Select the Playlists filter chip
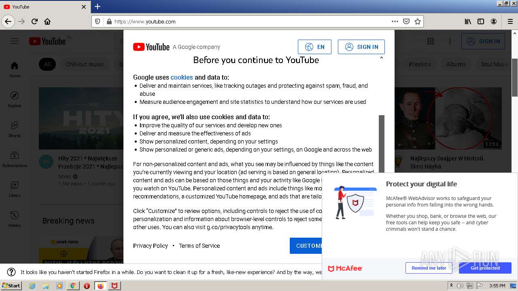The height and width of the screenshot is (291, 518). point(420,64)
